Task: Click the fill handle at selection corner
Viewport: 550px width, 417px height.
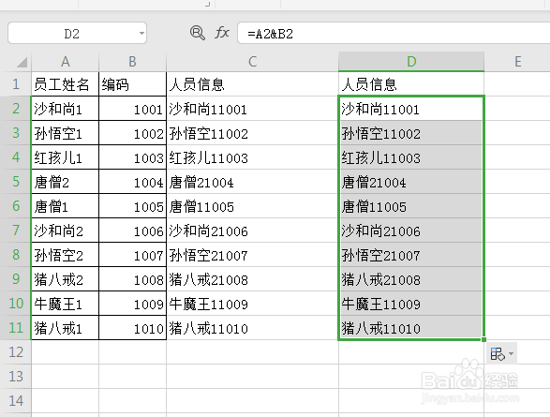Action: [x=484, y=339]
